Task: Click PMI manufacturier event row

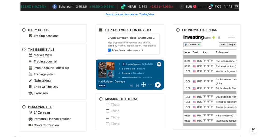Action: coord(210,61)
